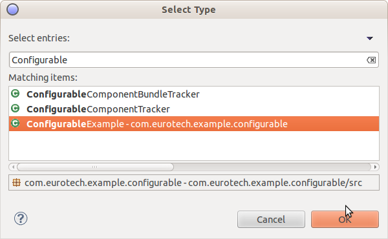Click the class icon beside ConfigurableComponentTracker
The image size is (388, 239).
click(x=16, y=109)
